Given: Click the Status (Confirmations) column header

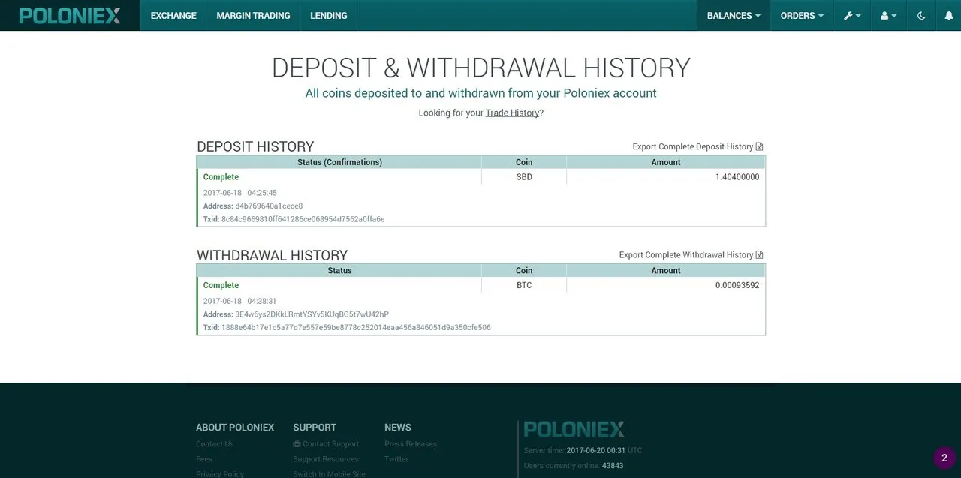Looking at the screenshot, I should pyautogui.click(x=339, y=162).
